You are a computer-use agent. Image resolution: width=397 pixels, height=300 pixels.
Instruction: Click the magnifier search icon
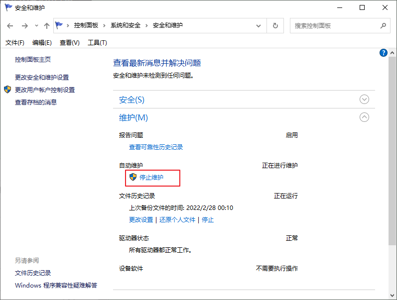(x=384, y=25)
